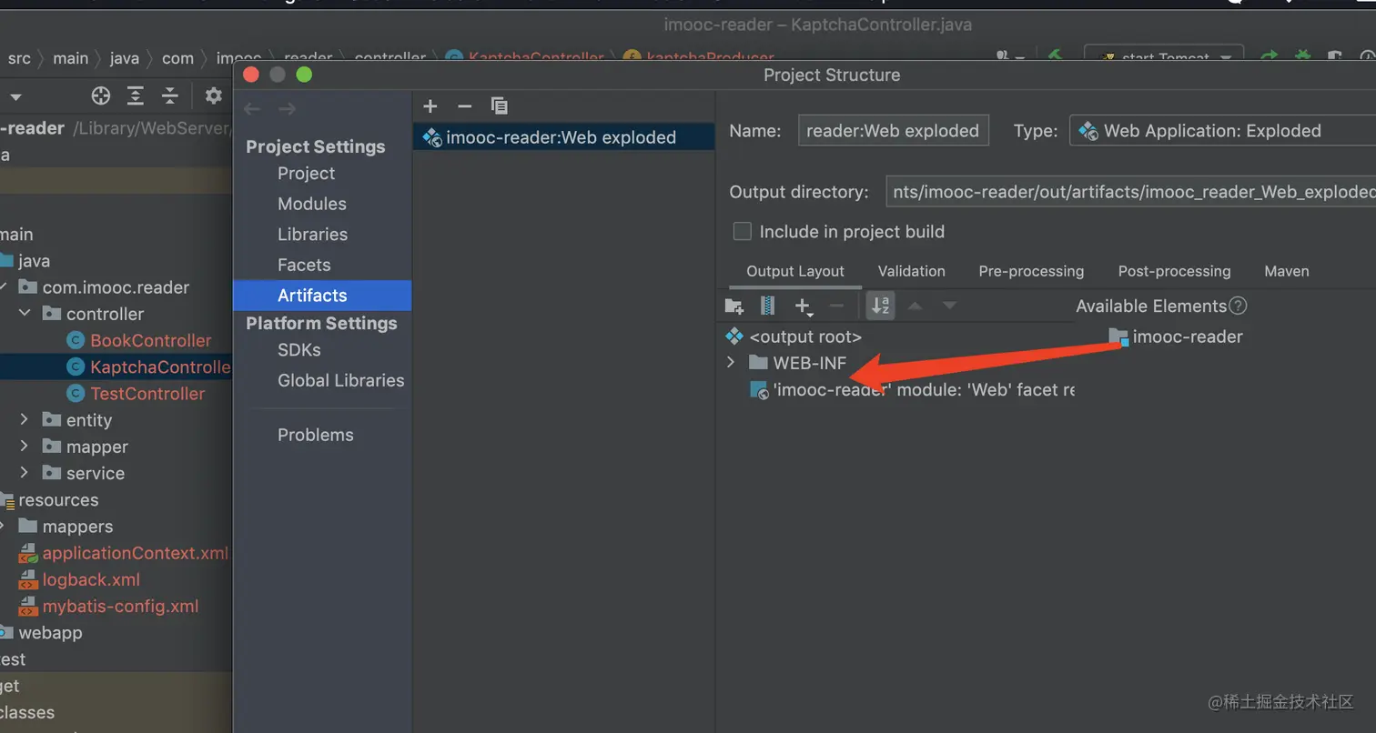The image size is (1376, 733).
Task: Open the Pre-processing tab
Action: (1031, 271)
